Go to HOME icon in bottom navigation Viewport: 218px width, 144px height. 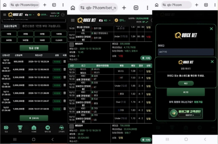[x=34, y=129]
